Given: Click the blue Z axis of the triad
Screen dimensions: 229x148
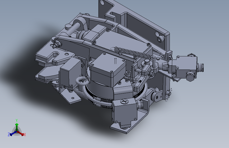Looking at the screenshot, I should coord(13,134).
